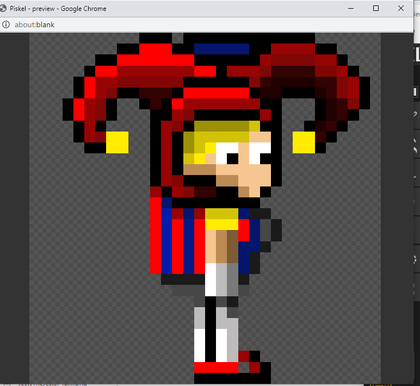Image resolution: width=420 pixels, height=386 pixels.
Task: Click the yellow belt on the jester
Action: pyautogui.click(x=221, y=224)
